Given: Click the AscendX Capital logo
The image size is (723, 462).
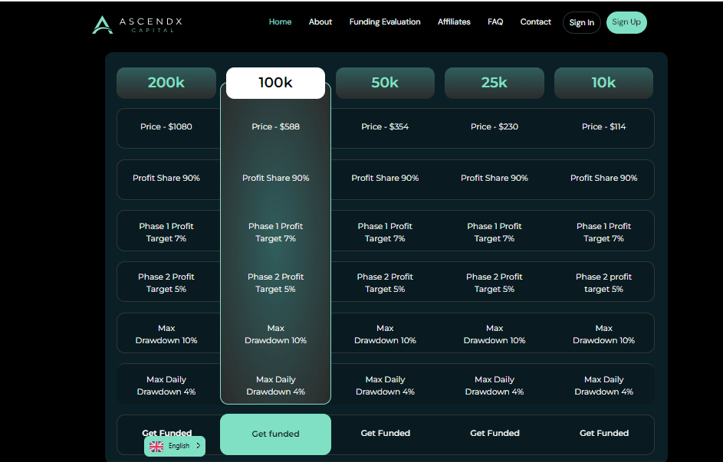Looking at the screenshot, I should 137,25.
